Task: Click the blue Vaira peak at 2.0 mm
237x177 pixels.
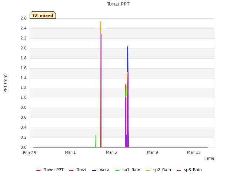Action: (x=128, y=47)
